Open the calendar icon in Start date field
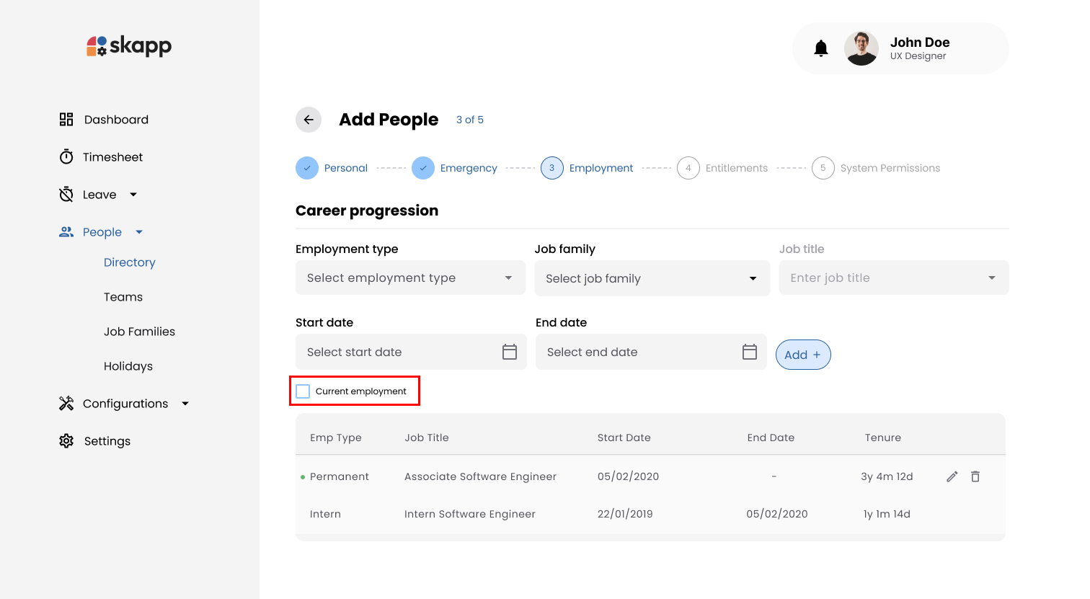The image size is (1090, 599). pos(510,352)
